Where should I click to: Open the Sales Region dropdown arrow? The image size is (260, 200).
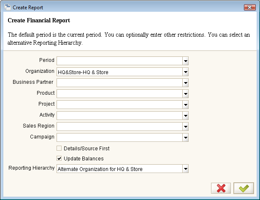pos(186,126)
